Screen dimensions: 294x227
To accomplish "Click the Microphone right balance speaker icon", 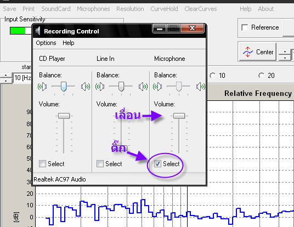I will (x=201, y=87).
